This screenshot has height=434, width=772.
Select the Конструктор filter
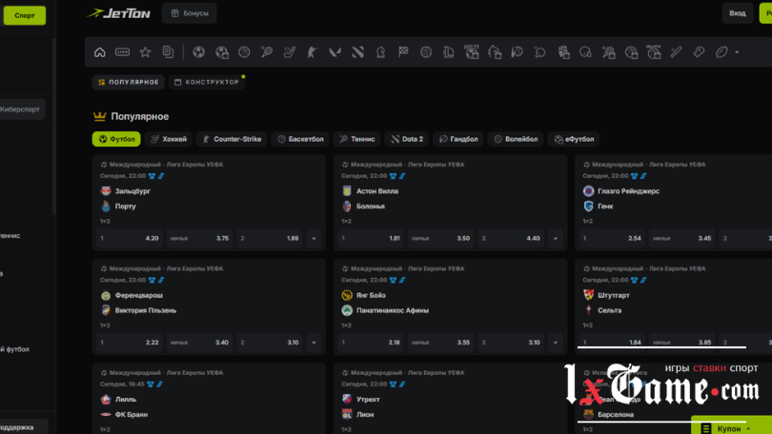207,83
